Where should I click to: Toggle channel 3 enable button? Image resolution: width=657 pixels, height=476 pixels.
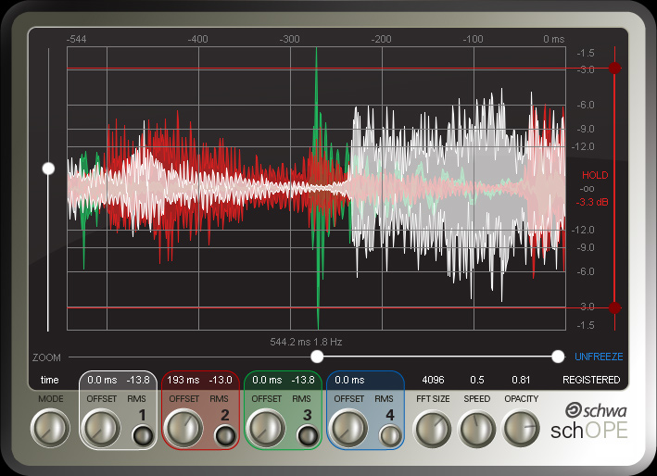[308, 436]
